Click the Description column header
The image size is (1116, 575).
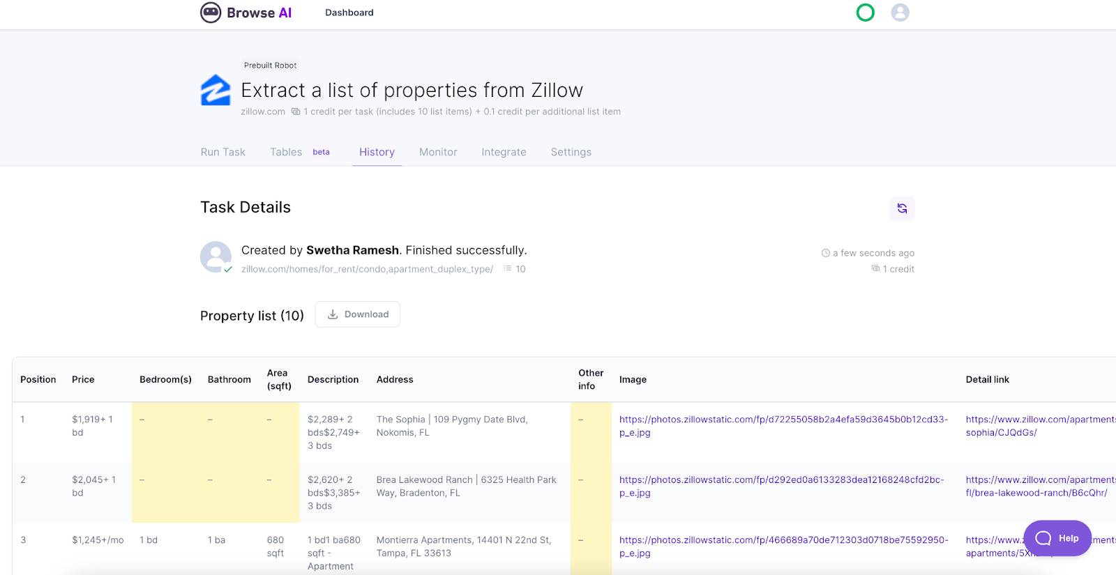point(333,380)
